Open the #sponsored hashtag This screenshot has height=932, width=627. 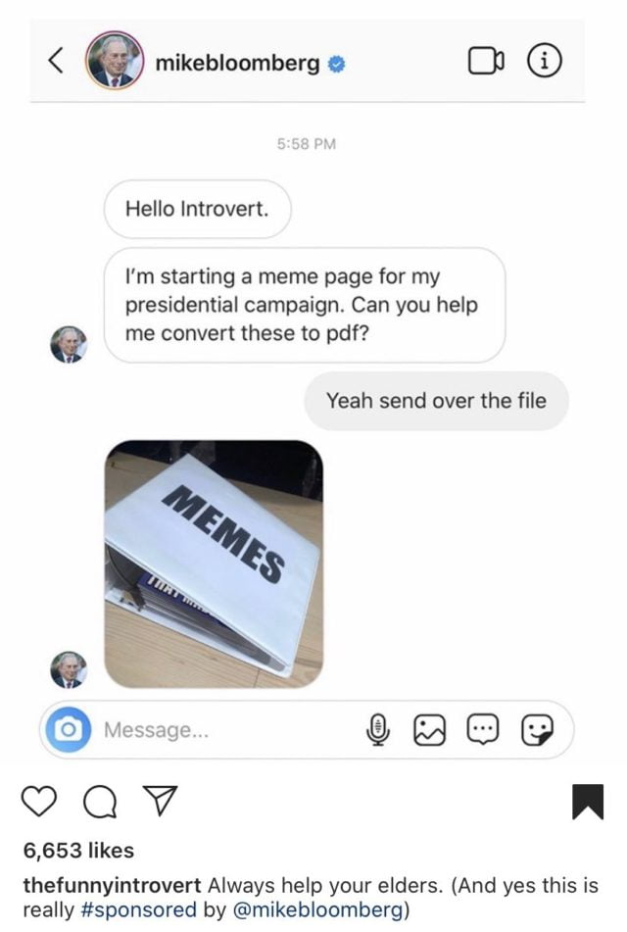click(x=138, y=910)
